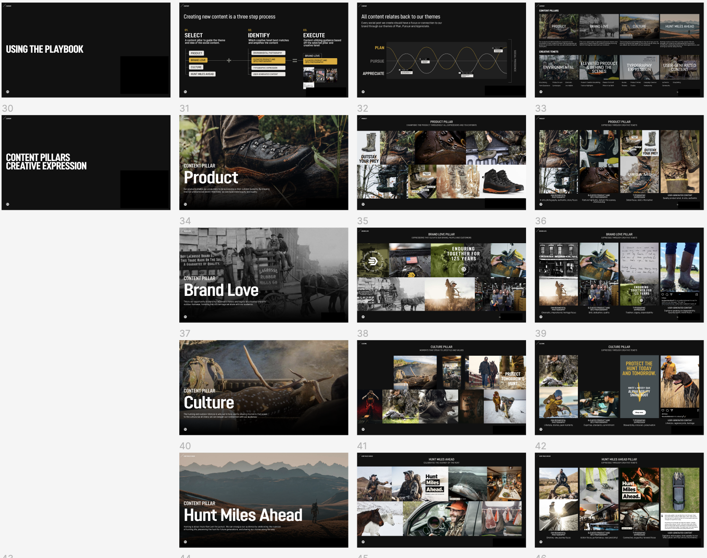
Task: Click the slide number label '38'
Action: (363, 333)
